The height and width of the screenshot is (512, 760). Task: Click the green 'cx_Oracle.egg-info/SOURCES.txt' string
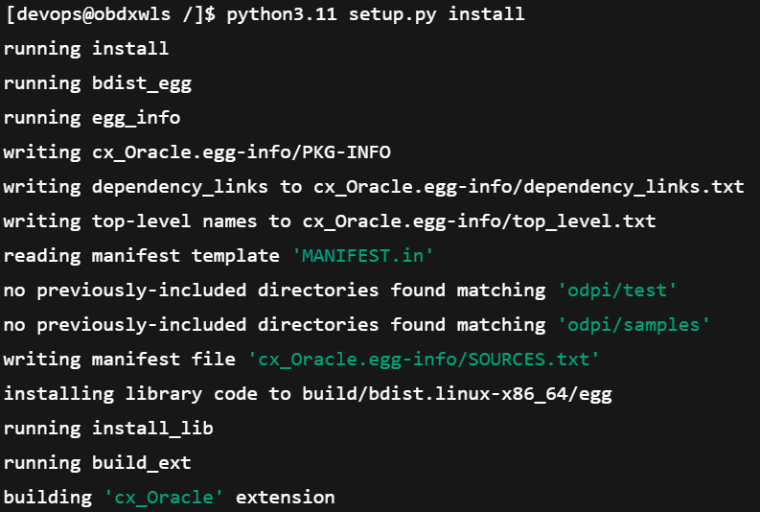point(424,360)
